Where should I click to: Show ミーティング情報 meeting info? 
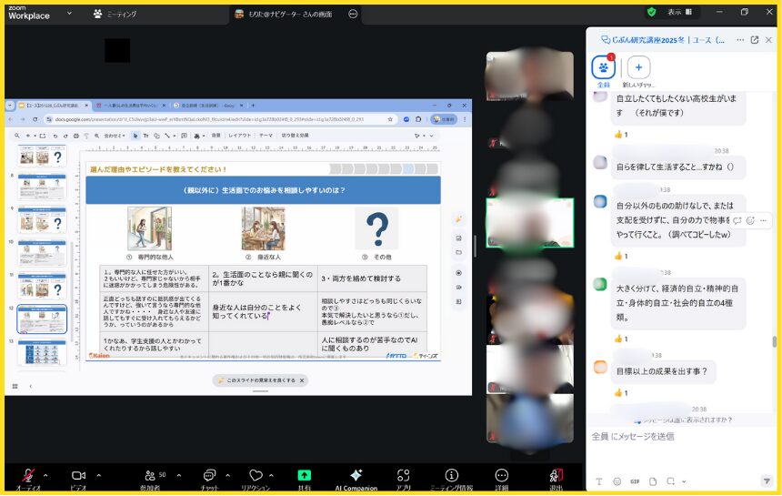451,478
